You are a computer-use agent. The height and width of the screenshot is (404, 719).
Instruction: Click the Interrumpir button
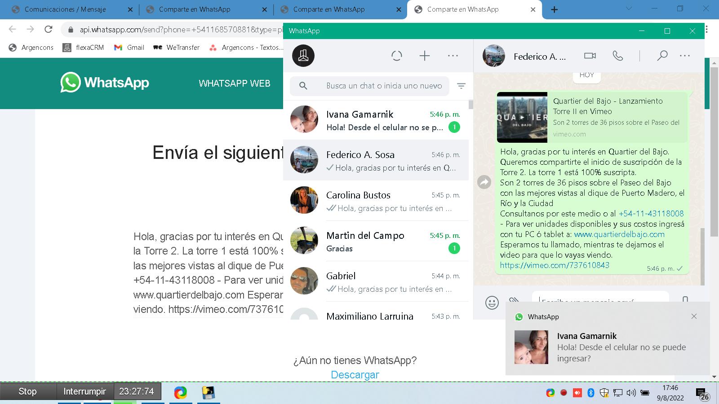click(85, 391)
